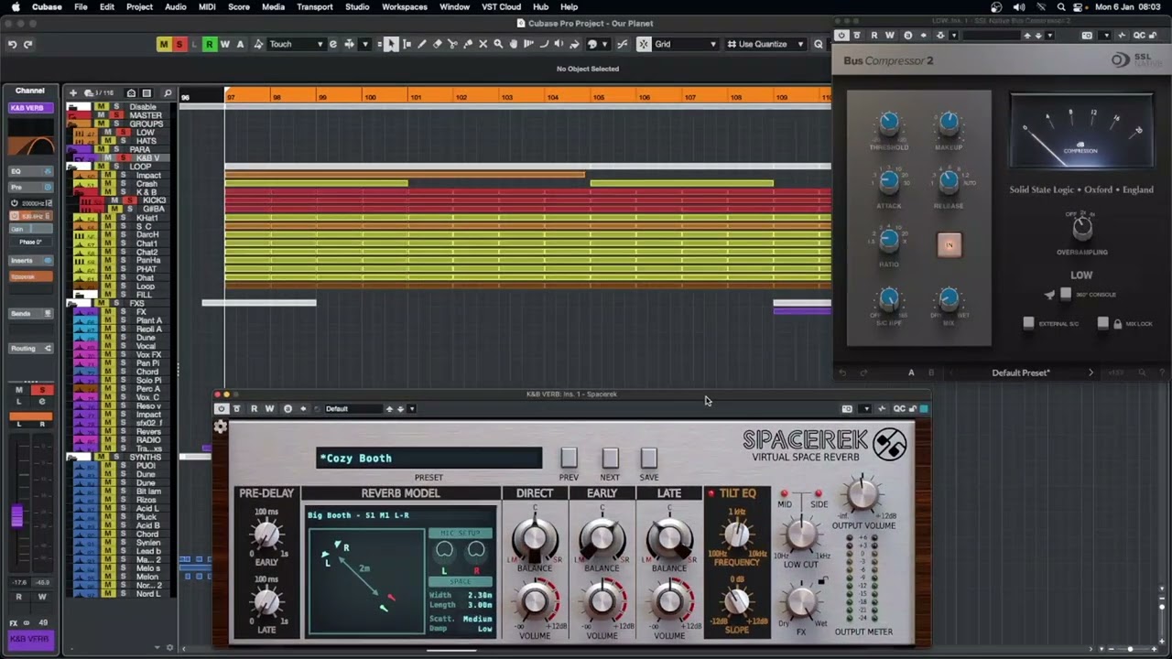
Task: Open Spacerek settings gear icon
Action: [220, 427]
